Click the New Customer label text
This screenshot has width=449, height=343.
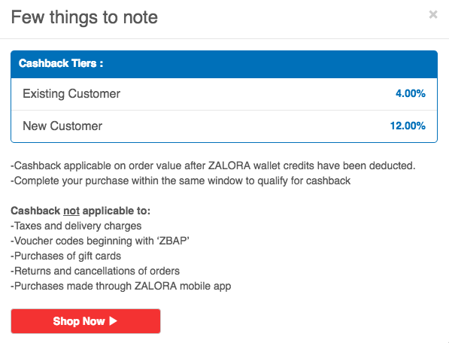pos(62,126)
